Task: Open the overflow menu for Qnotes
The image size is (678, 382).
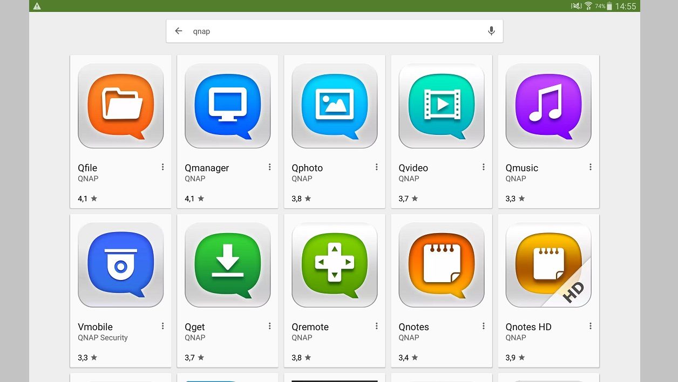Action: (483, 326)
